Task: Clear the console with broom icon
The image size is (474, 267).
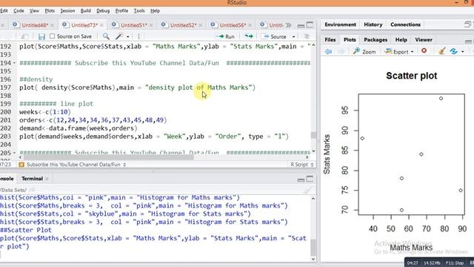Action: [x=307, y=190]
